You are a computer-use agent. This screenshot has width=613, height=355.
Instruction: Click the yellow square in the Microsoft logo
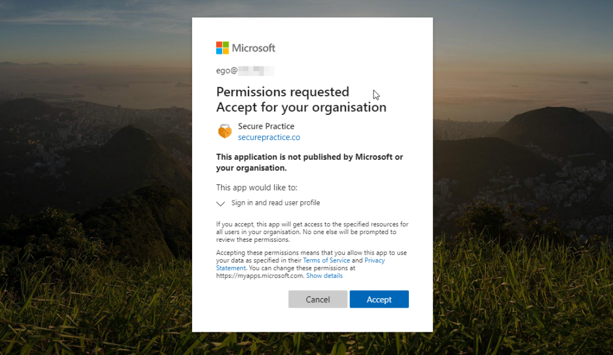click(226, 51)
